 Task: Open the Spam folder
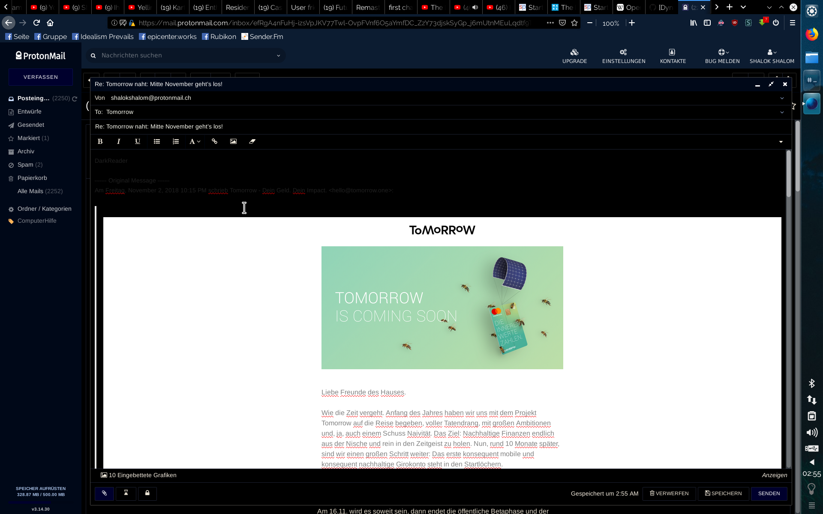[26, 164]
